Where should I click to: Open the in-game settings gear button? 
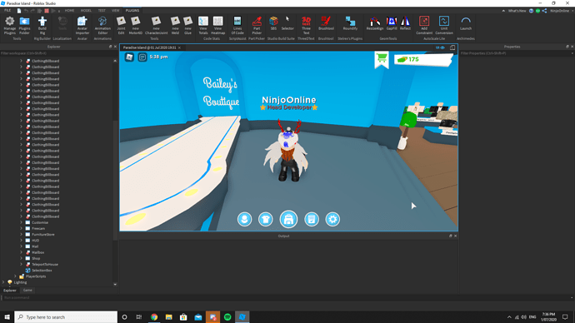pyautogui.click(x=332, y=220)
